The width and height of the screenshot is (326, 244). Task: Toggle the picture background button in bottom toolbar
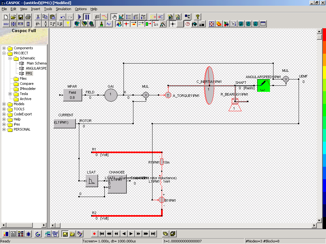65,234
